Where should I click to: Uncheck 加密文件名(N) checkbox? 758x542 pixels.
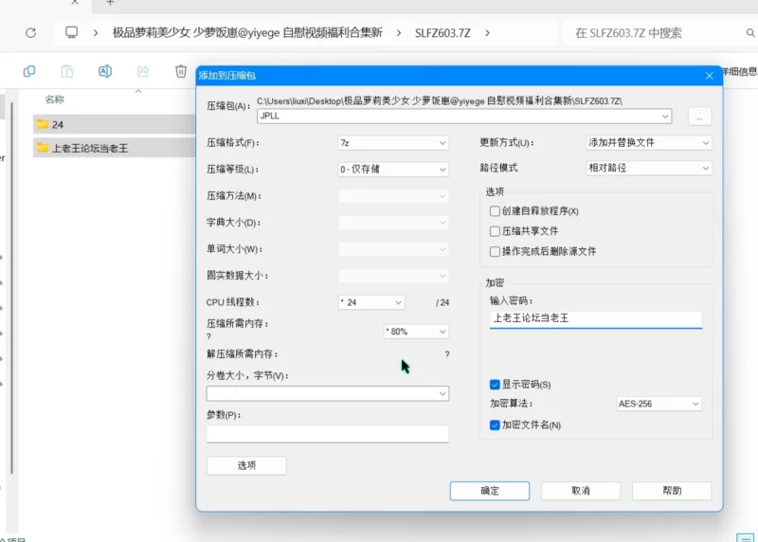pos(495,425)
